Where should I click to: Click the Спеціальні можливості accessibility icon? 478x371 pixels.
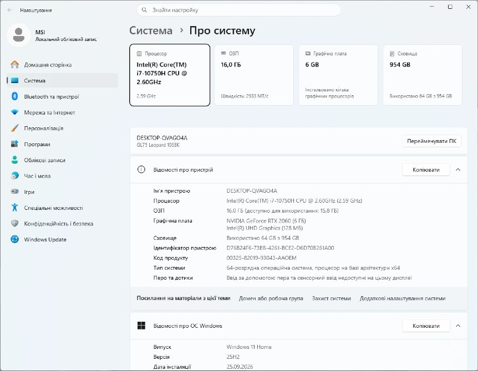14,208
